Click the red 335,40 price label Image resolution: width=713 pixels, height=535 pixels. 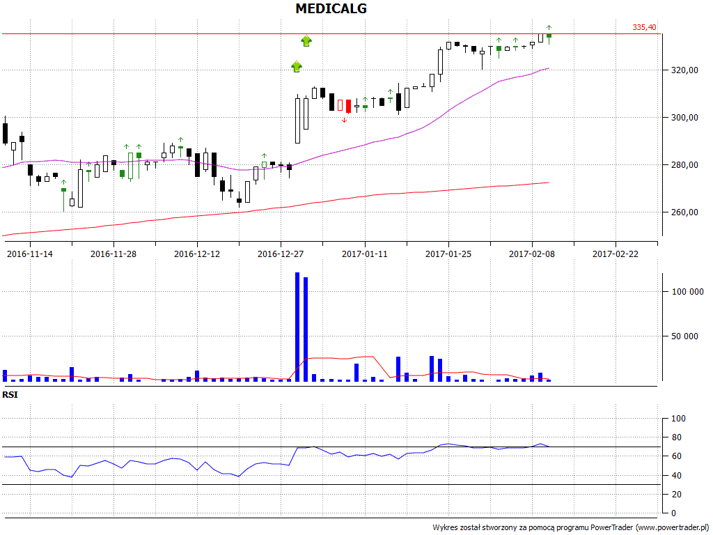644,27
